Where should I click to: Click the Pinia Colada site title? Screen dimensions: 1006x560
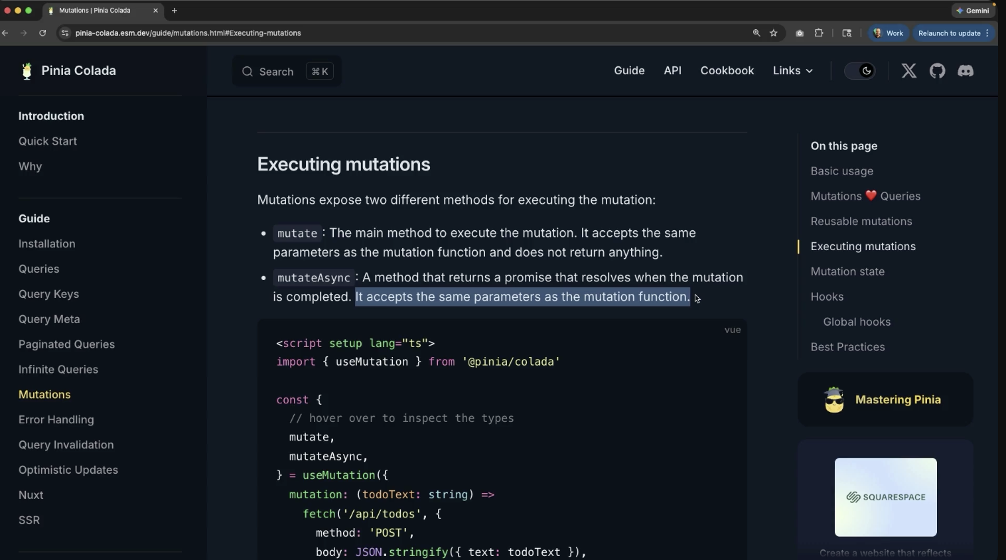point(78,71)
